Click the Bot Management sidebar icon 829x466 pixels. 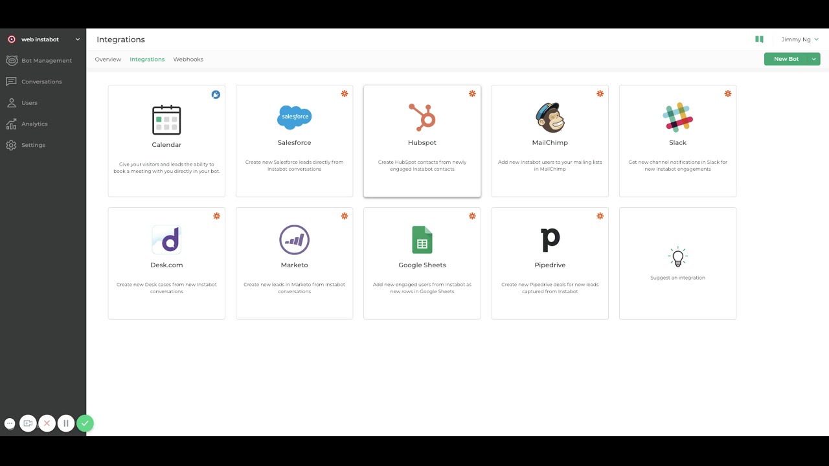pyautogui.click(x=11, y=60)
